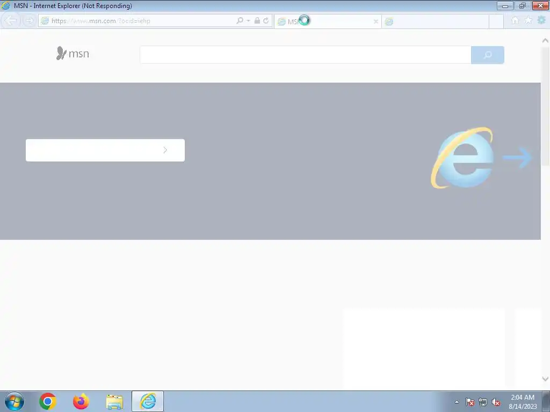Click the Internet Explorer taskbar button

pos(148,401)
